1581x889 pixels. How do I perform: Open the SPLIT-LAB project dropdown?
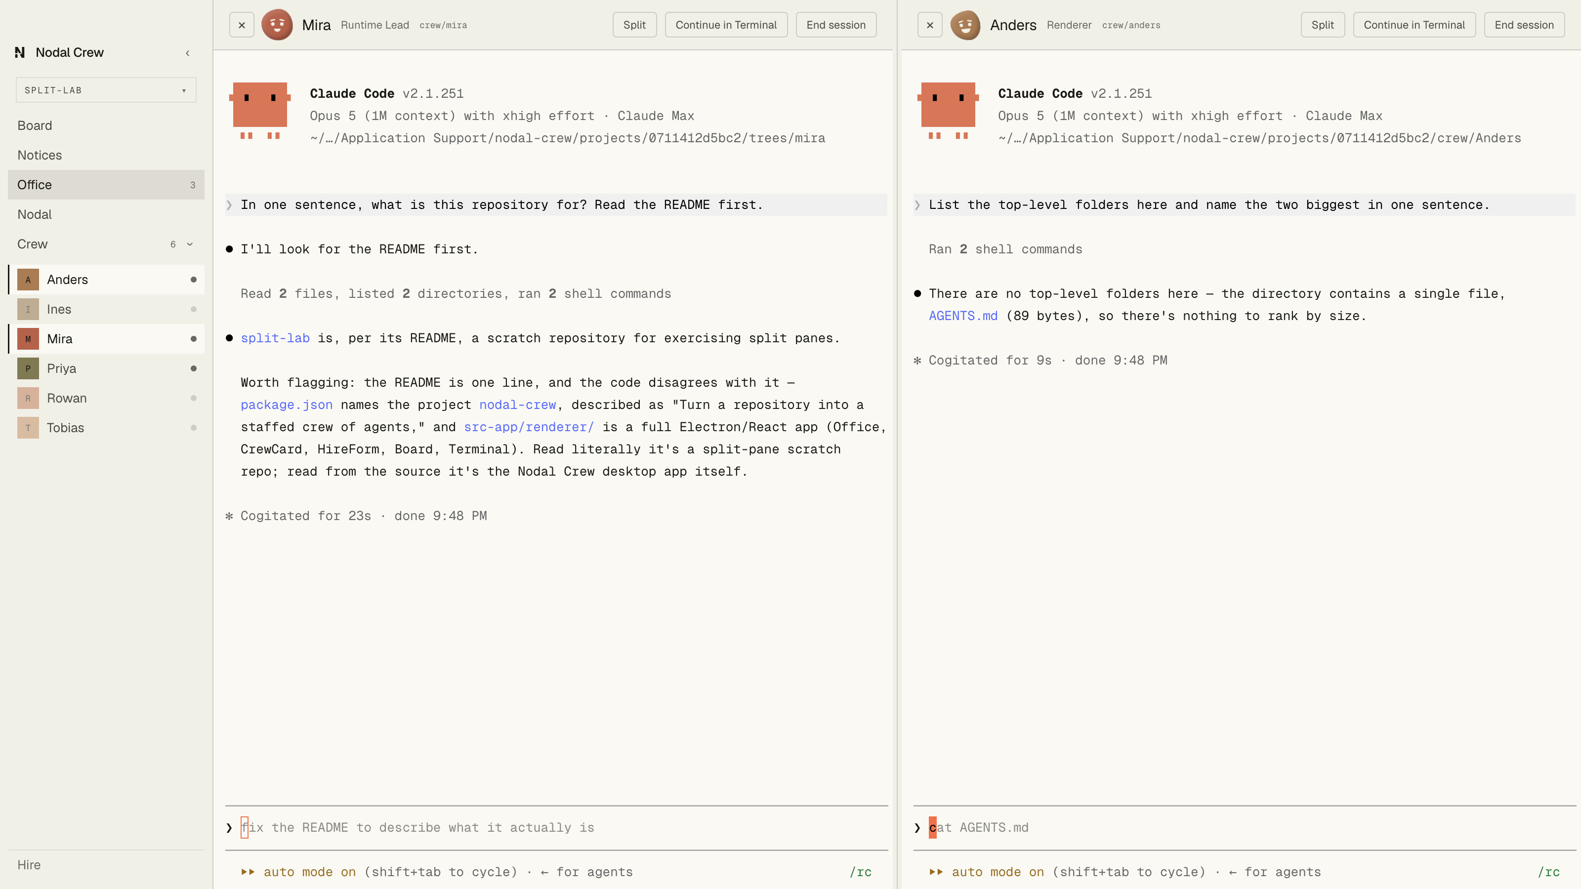click(106, 90)
